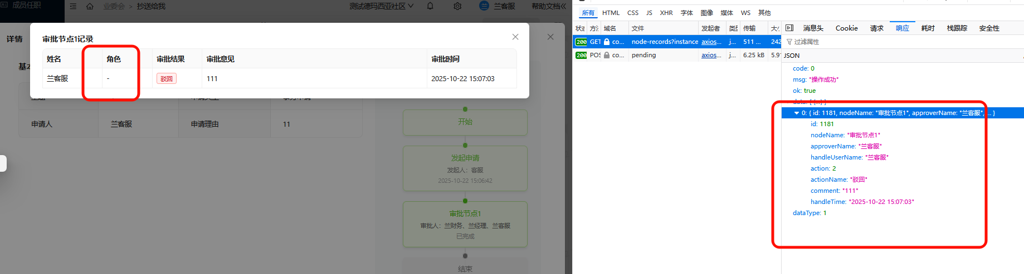Select the 所有 network filter
This screenshot has height=274, width=1024.
point(588,13)
